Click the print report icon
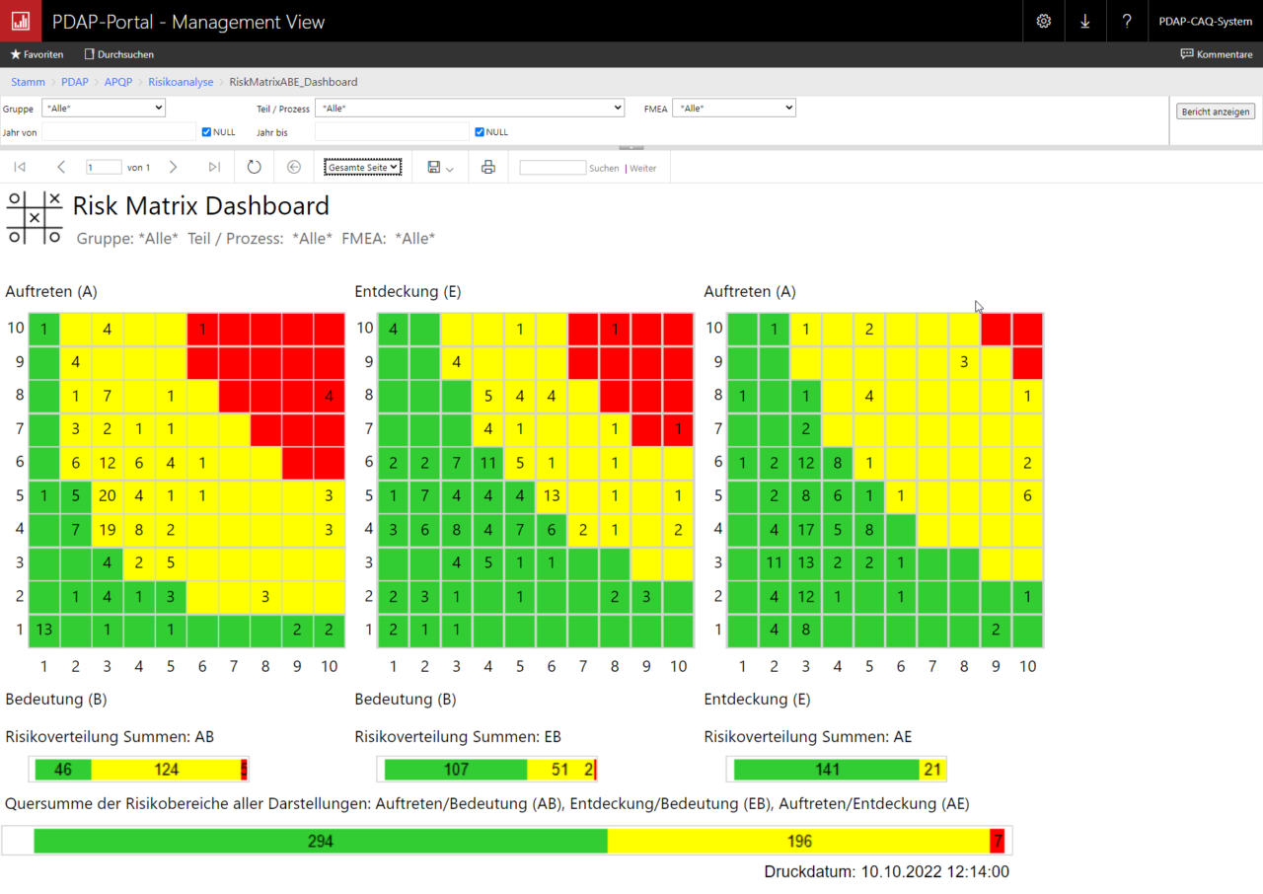This screenshot has width=1263, height=894. [x=487, y=168]
